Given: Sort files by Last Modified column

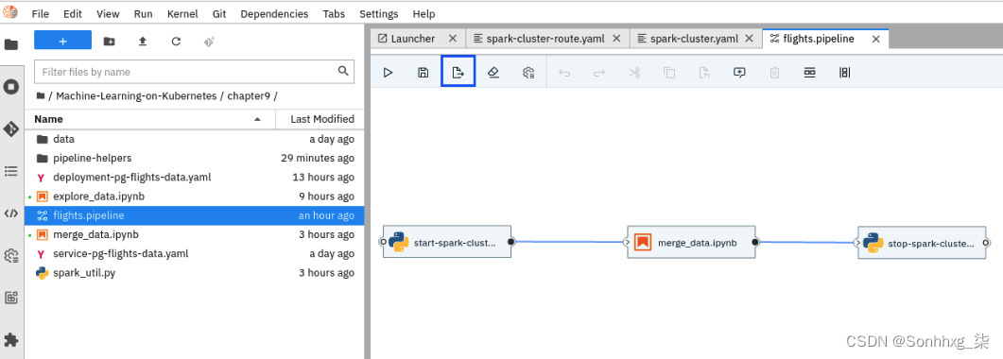Looking at the screenshot, I should [320, 119].
